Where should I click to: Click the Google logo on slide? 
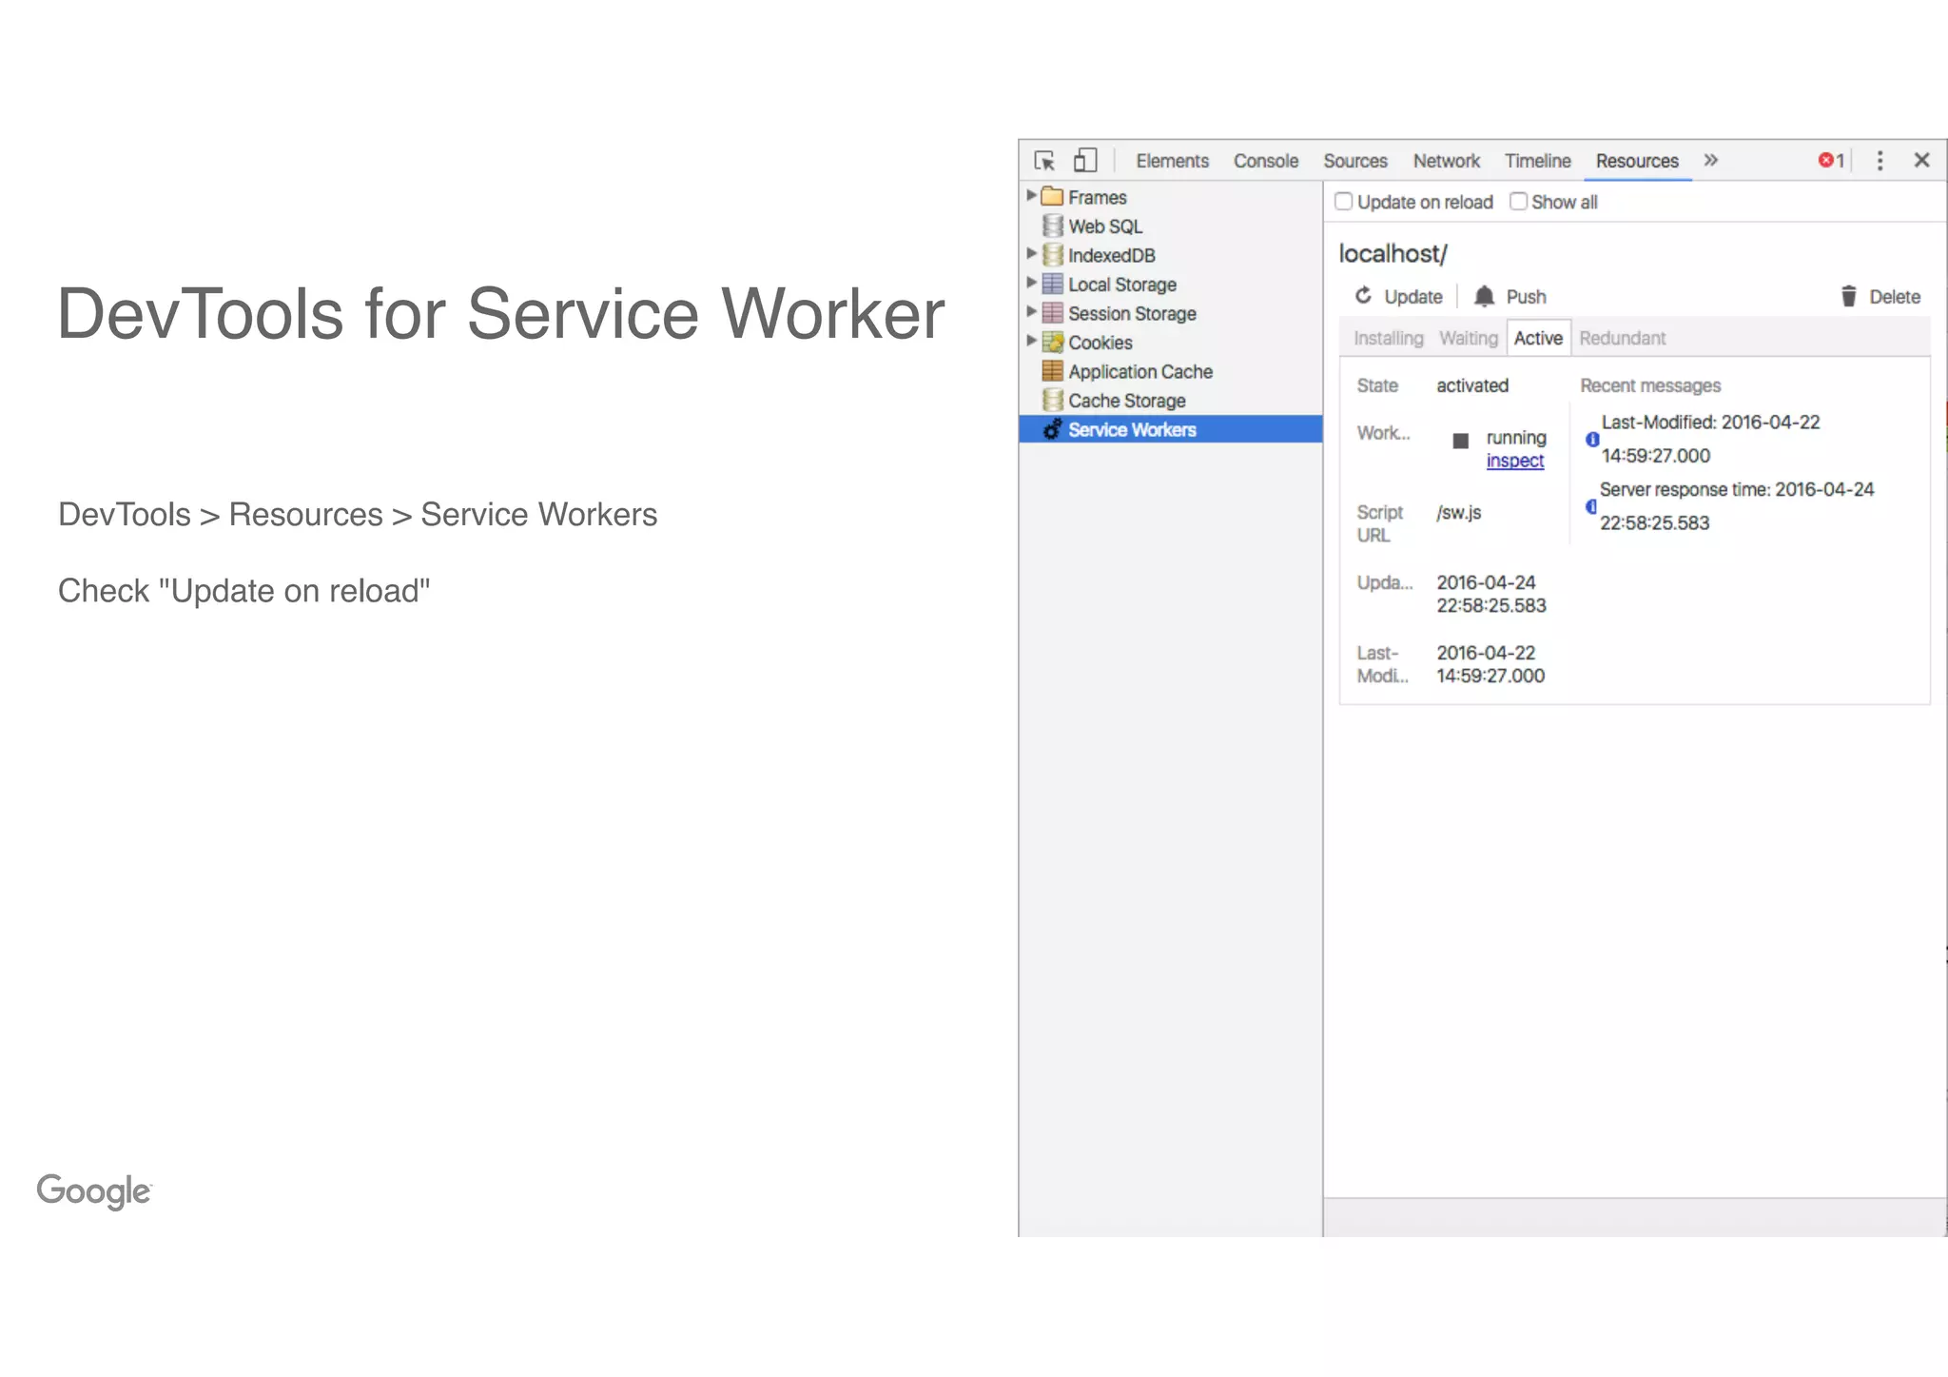pyautogui.click(x=93, y=1190)
